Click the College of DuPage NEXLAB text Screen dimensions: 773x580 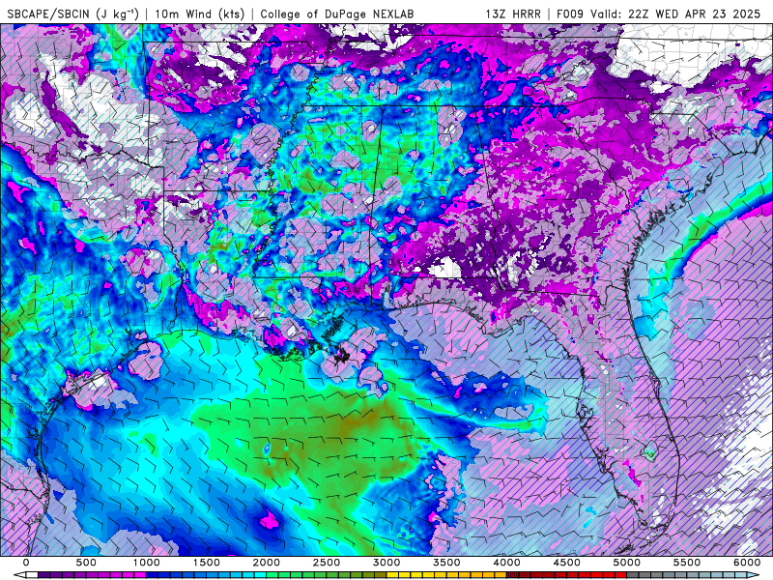(x=336, y=14)
